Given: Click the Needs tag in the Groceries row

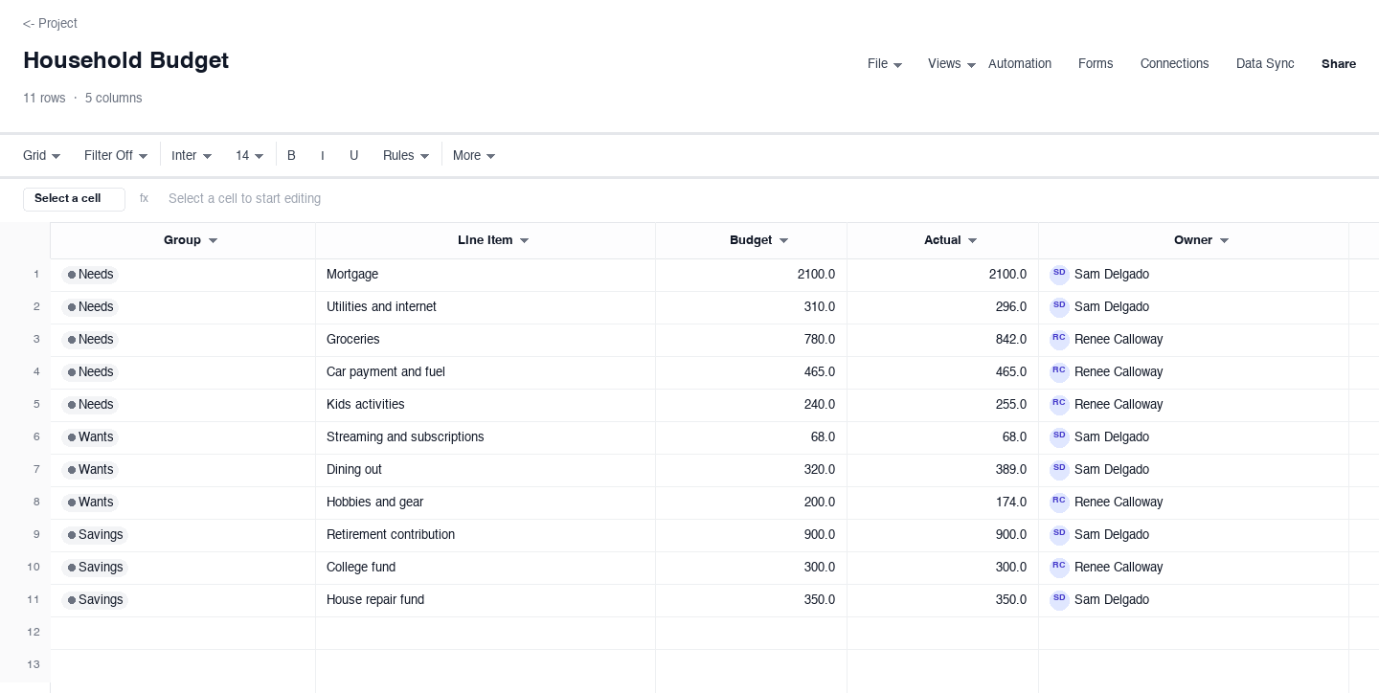Looking at the screenshot, I should (x=89, y=340).
